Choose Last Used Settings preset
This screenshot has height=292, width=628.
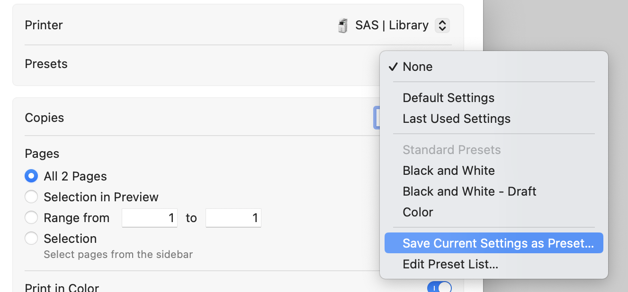pos(456,119)
